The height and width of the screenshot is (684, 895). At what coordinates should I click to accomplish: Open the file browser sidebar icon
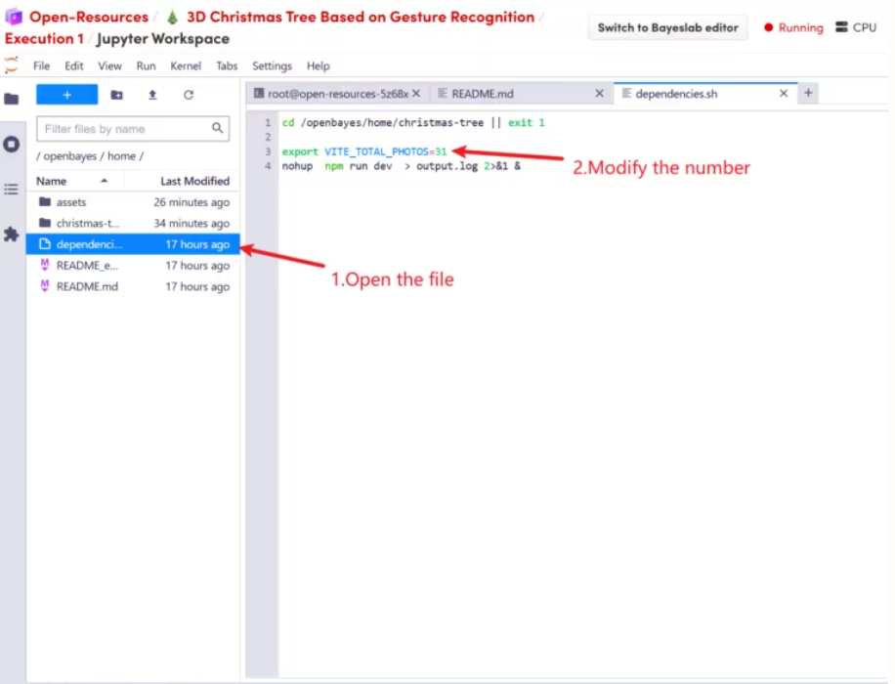point(12,99)
